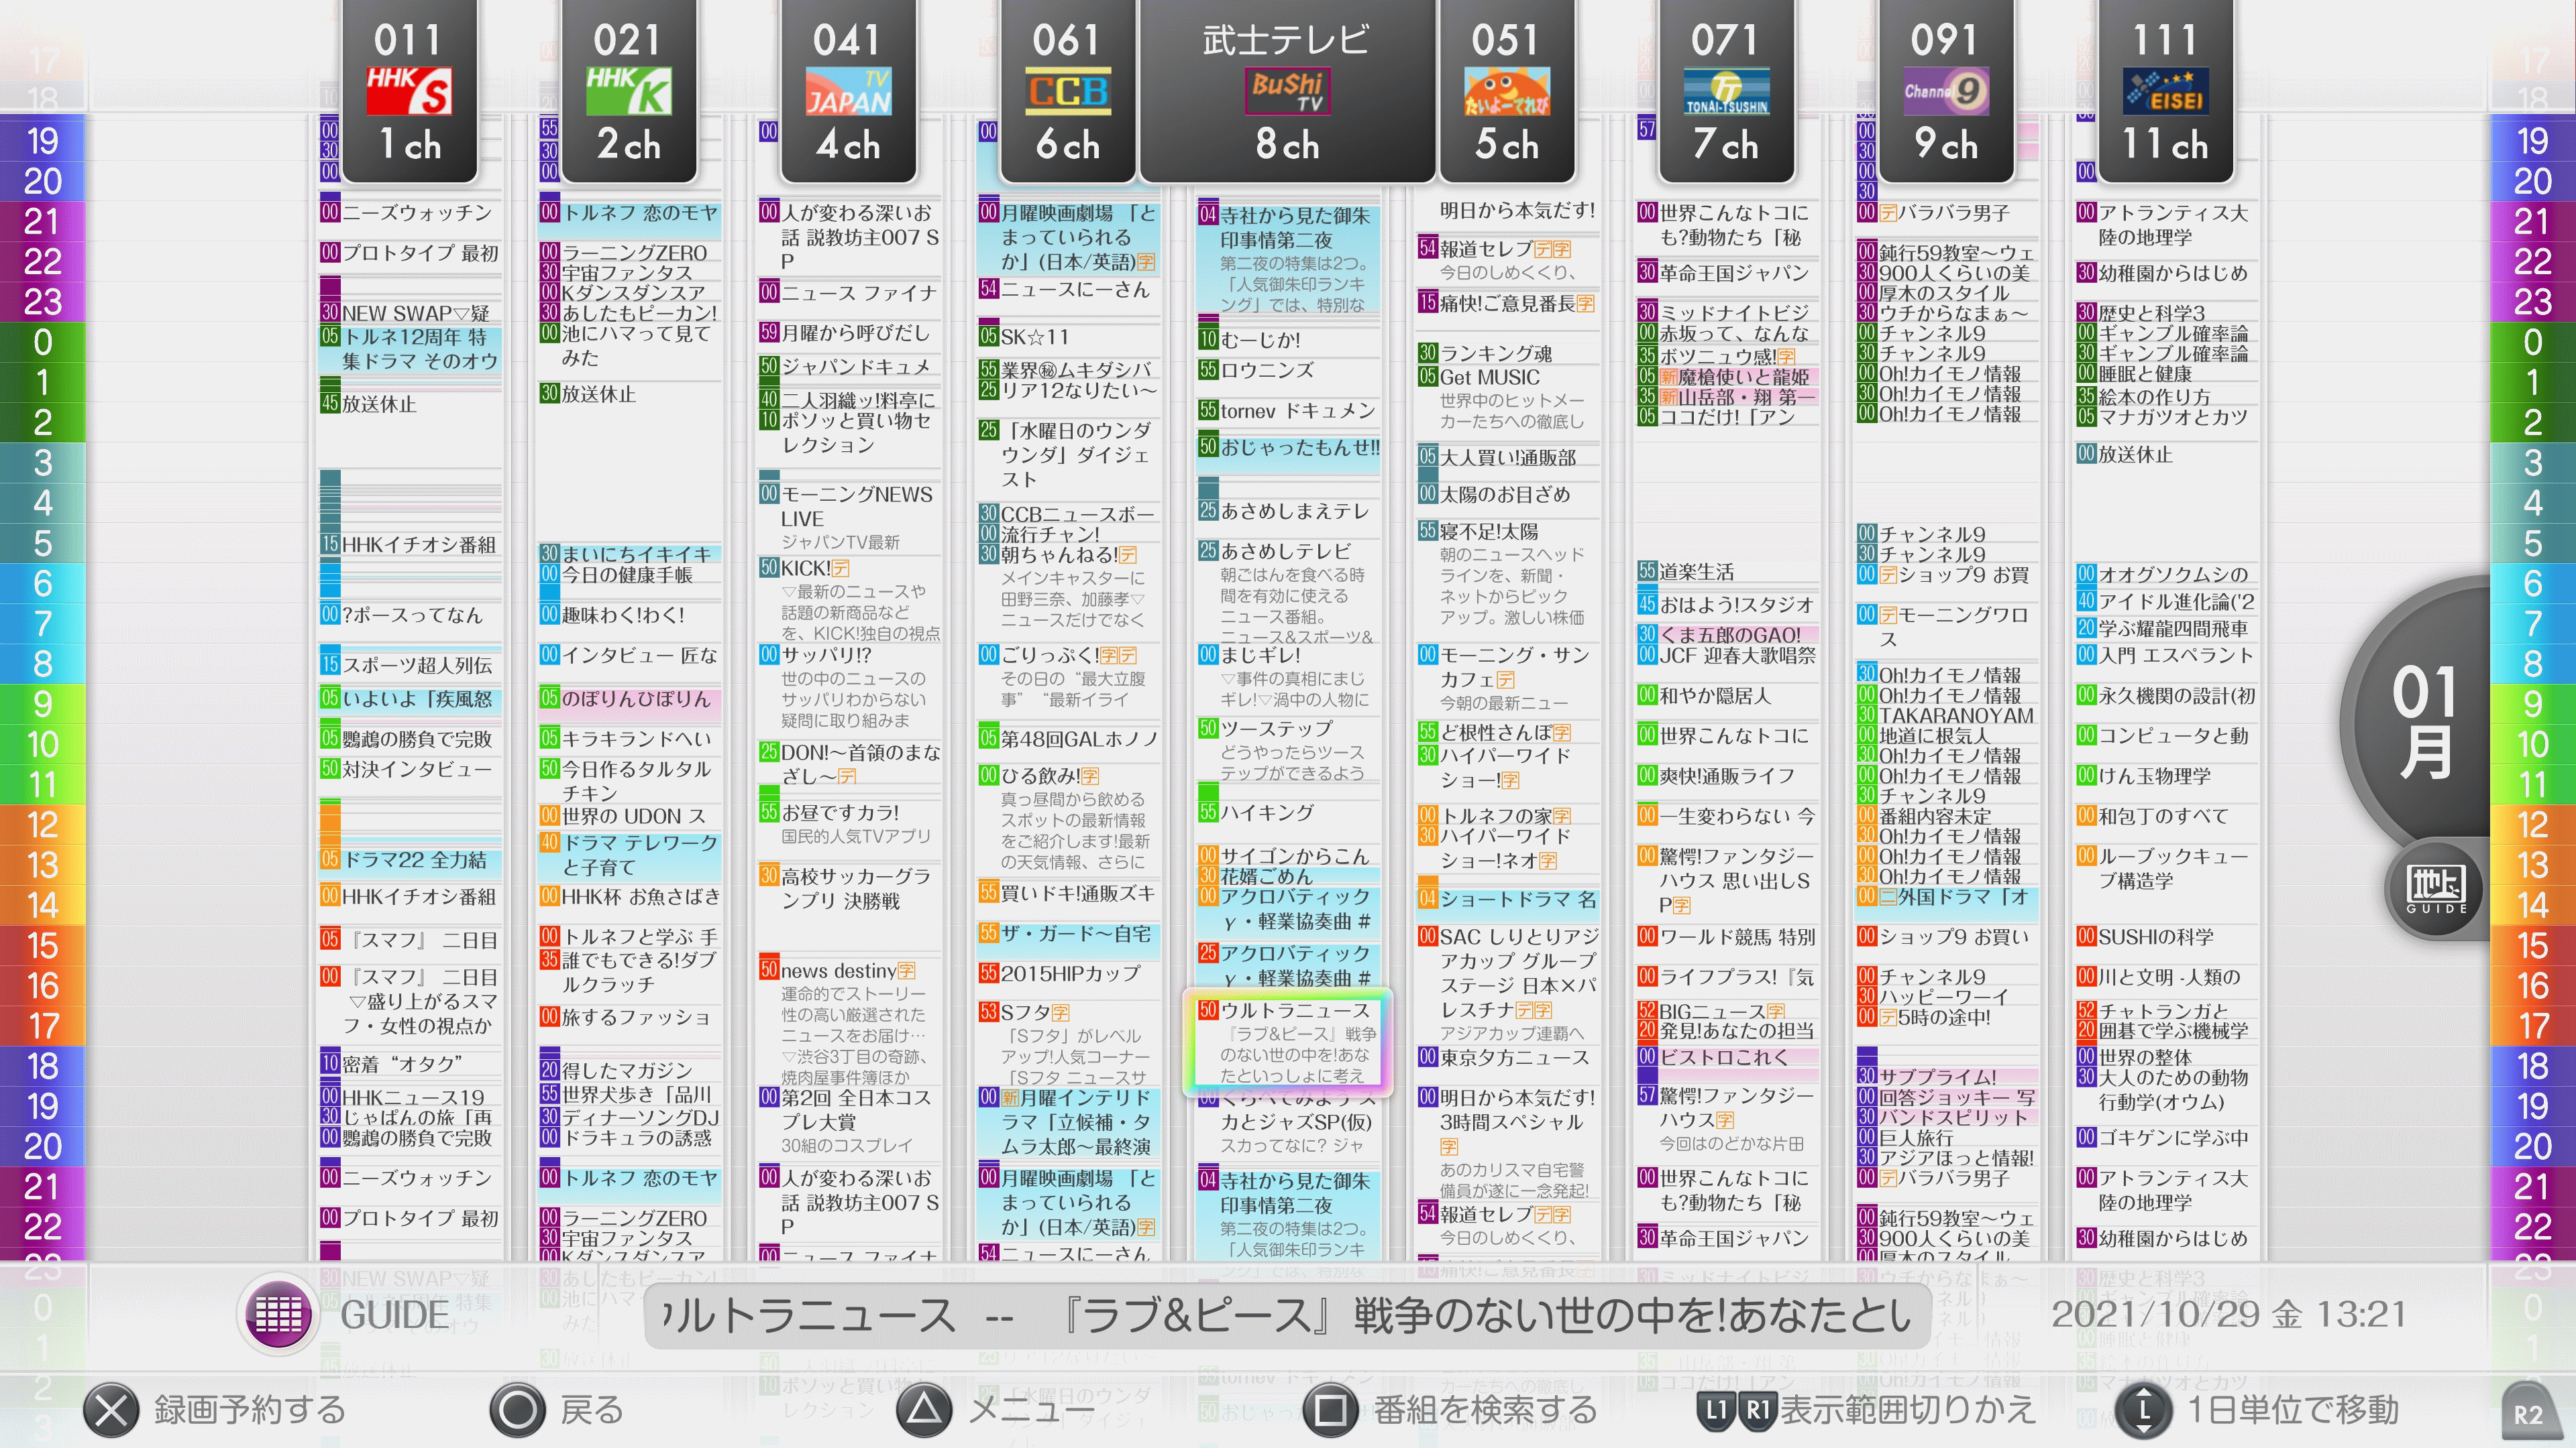Click the circle 戻る button icon
This screenshot has width=2576, height=1448.
coord(517,1410)
